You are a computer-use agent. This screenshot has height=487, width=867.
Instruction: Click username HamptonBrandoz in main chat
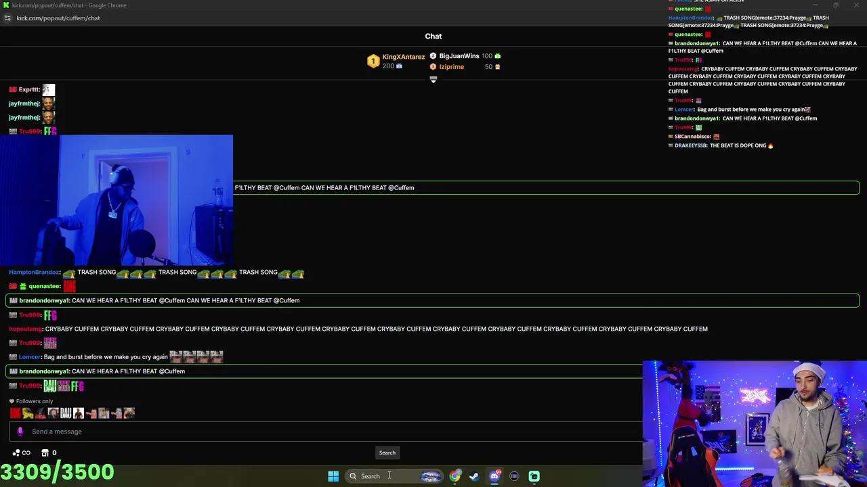pyautogui.click(x=34, y=273)
